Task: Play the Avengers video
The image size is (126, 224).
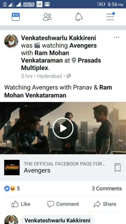Action: tap(63, 128)
